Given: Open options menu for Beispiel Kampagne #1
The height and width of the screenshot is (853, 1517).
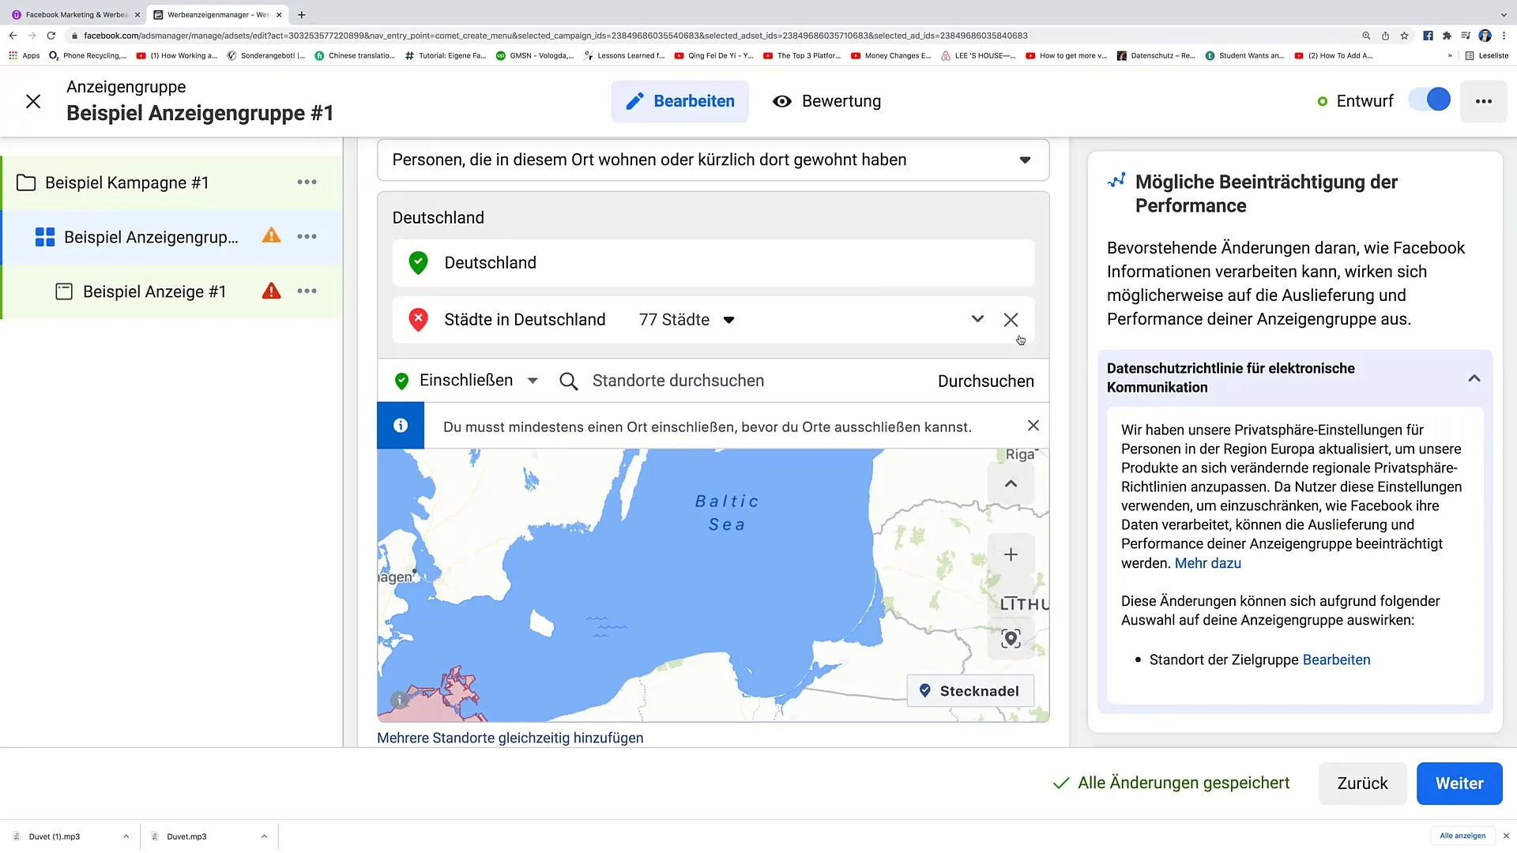Looking at the screenshot, I should click(307, 182).
